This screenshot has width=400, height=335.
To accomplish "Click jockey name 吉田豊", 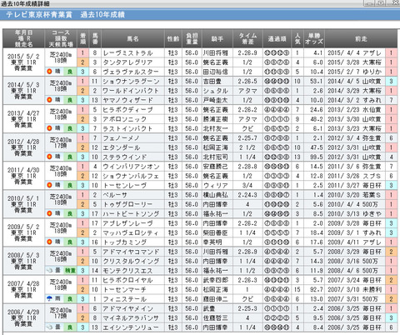I will [212, 82].
